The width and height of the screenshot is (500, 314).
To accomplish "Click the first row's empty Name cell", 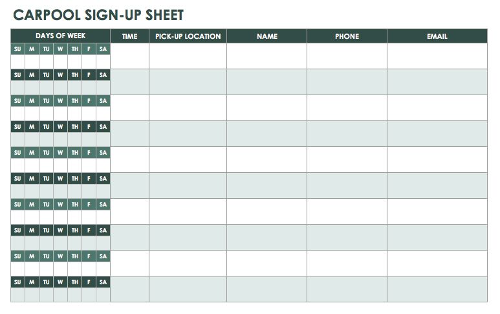I will [266, 56].
